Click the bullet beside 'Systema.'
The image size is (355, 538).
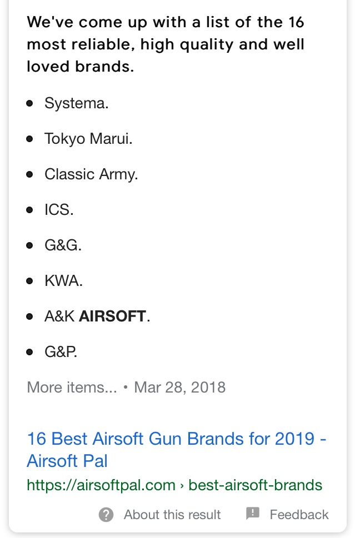click(x=30, y=103)
